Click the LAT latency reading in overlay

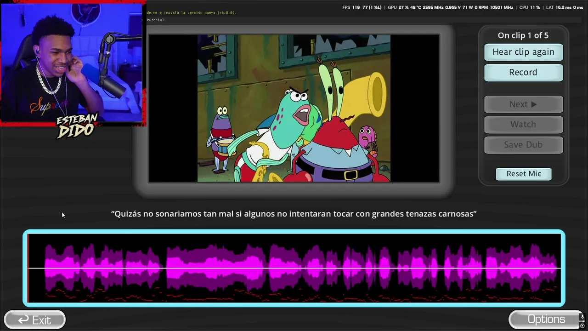coord(564,7)
